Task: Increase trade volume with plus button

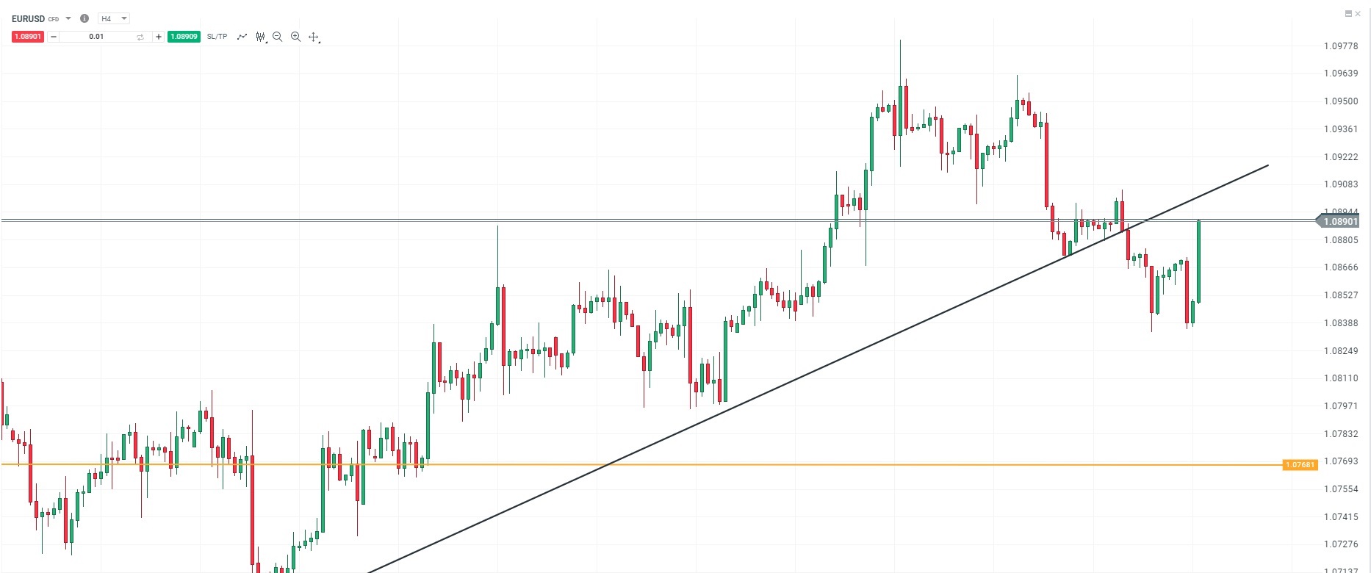Action: pos(158,37)
